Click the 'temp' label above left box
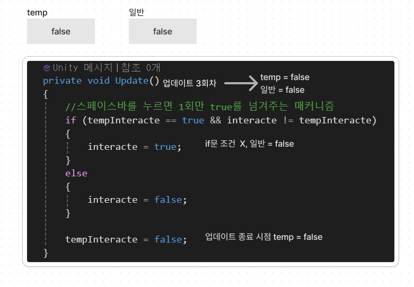The height and width of the screenshot is (287, 414). (37, 12)
